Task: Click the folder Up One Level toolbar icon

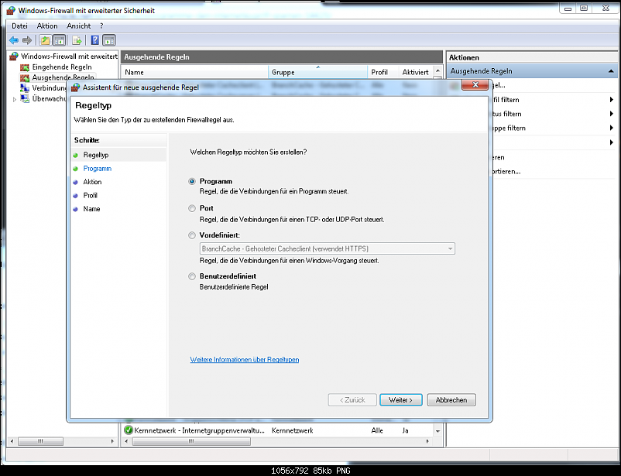Action: click(x=45, y=40)
